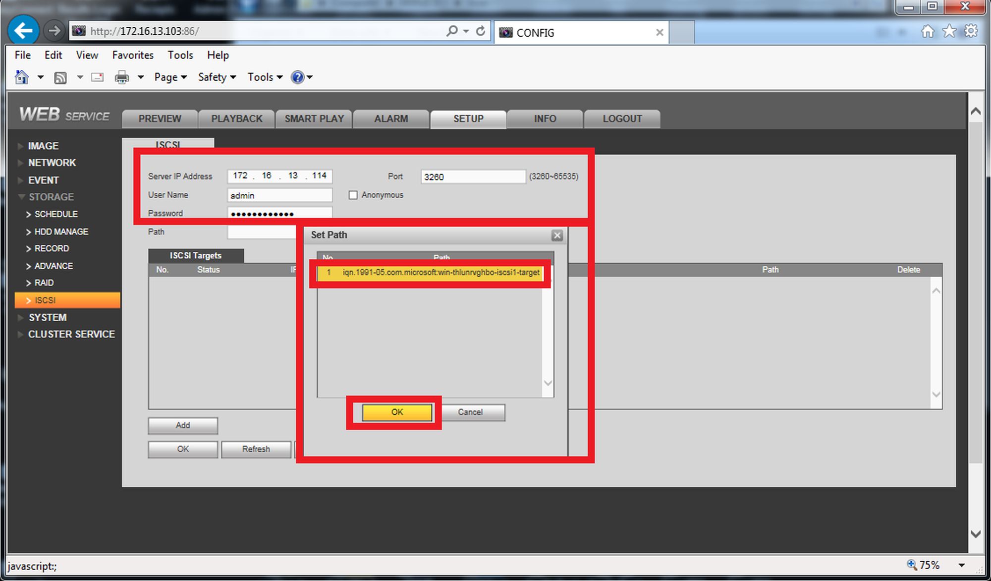The width and height of the screenshot is (991, 581).
Task: Select the iqn.1991-05.com.microsoft target row
Action: (x=430, y=273)
